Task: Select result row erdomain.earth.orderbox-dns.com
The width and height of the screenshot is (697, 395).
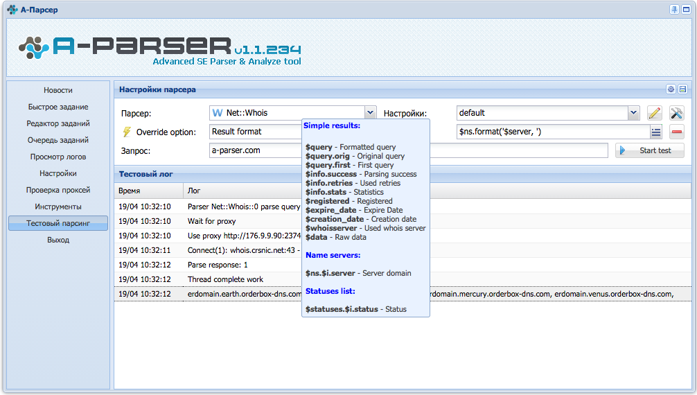Action: pos(403,294)
